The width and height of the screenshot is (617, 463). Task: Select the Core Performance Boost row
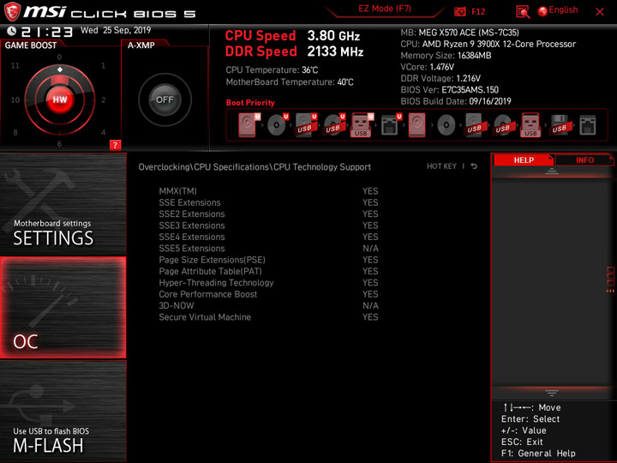[x=268, y=294]
